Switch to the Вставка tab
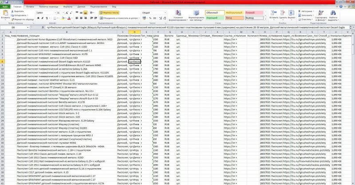 [30, 7]
